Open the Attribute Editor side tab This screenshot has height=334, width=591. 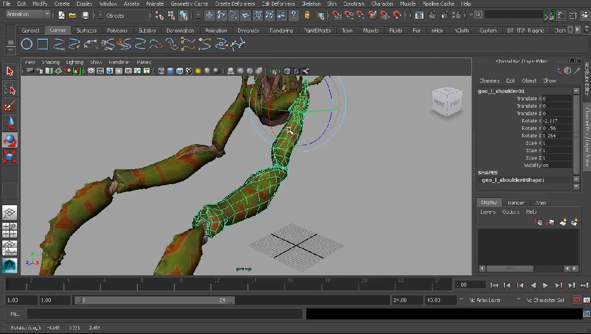tap(587, 79)
